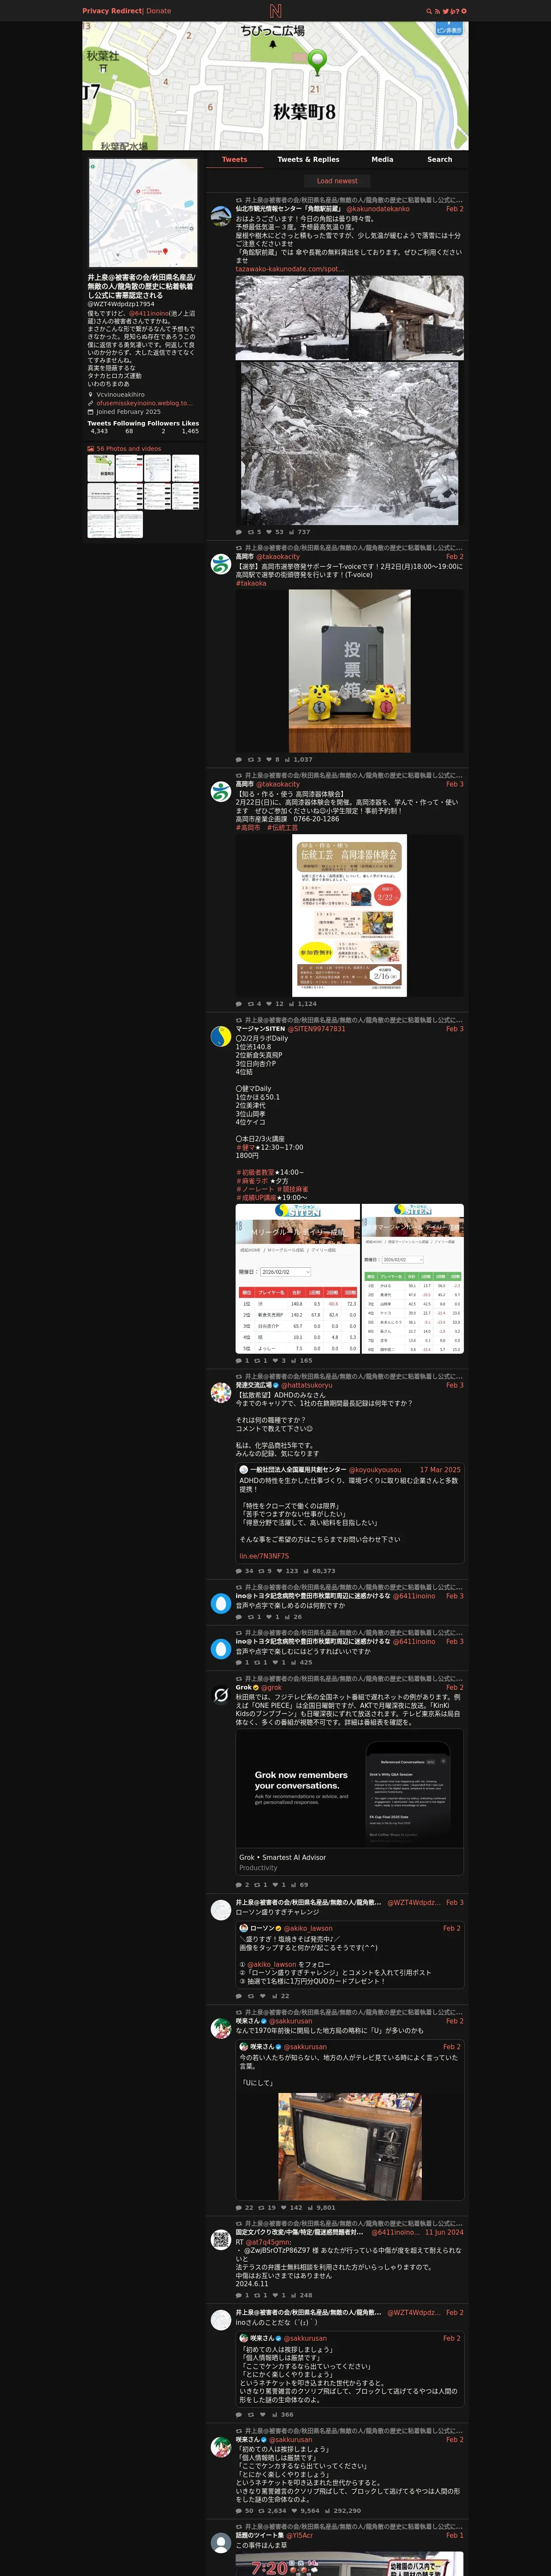
Task: Open profile on Twitter via bird icon
Action: 446,11
